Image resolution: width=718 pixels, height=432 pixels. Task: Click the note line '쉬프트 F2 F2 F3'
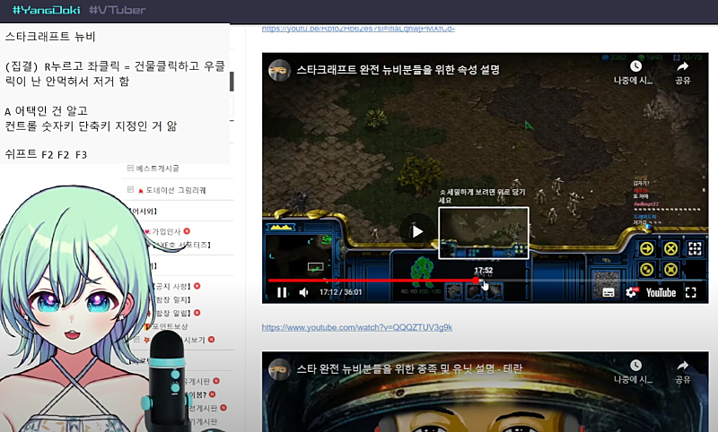pyautogui.click(x=46, y=154)
